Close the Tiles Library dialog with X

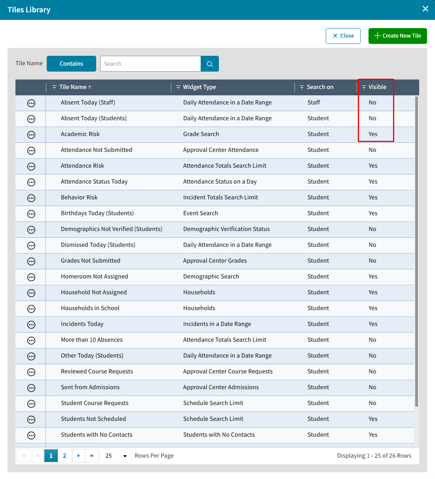[426, 9]
